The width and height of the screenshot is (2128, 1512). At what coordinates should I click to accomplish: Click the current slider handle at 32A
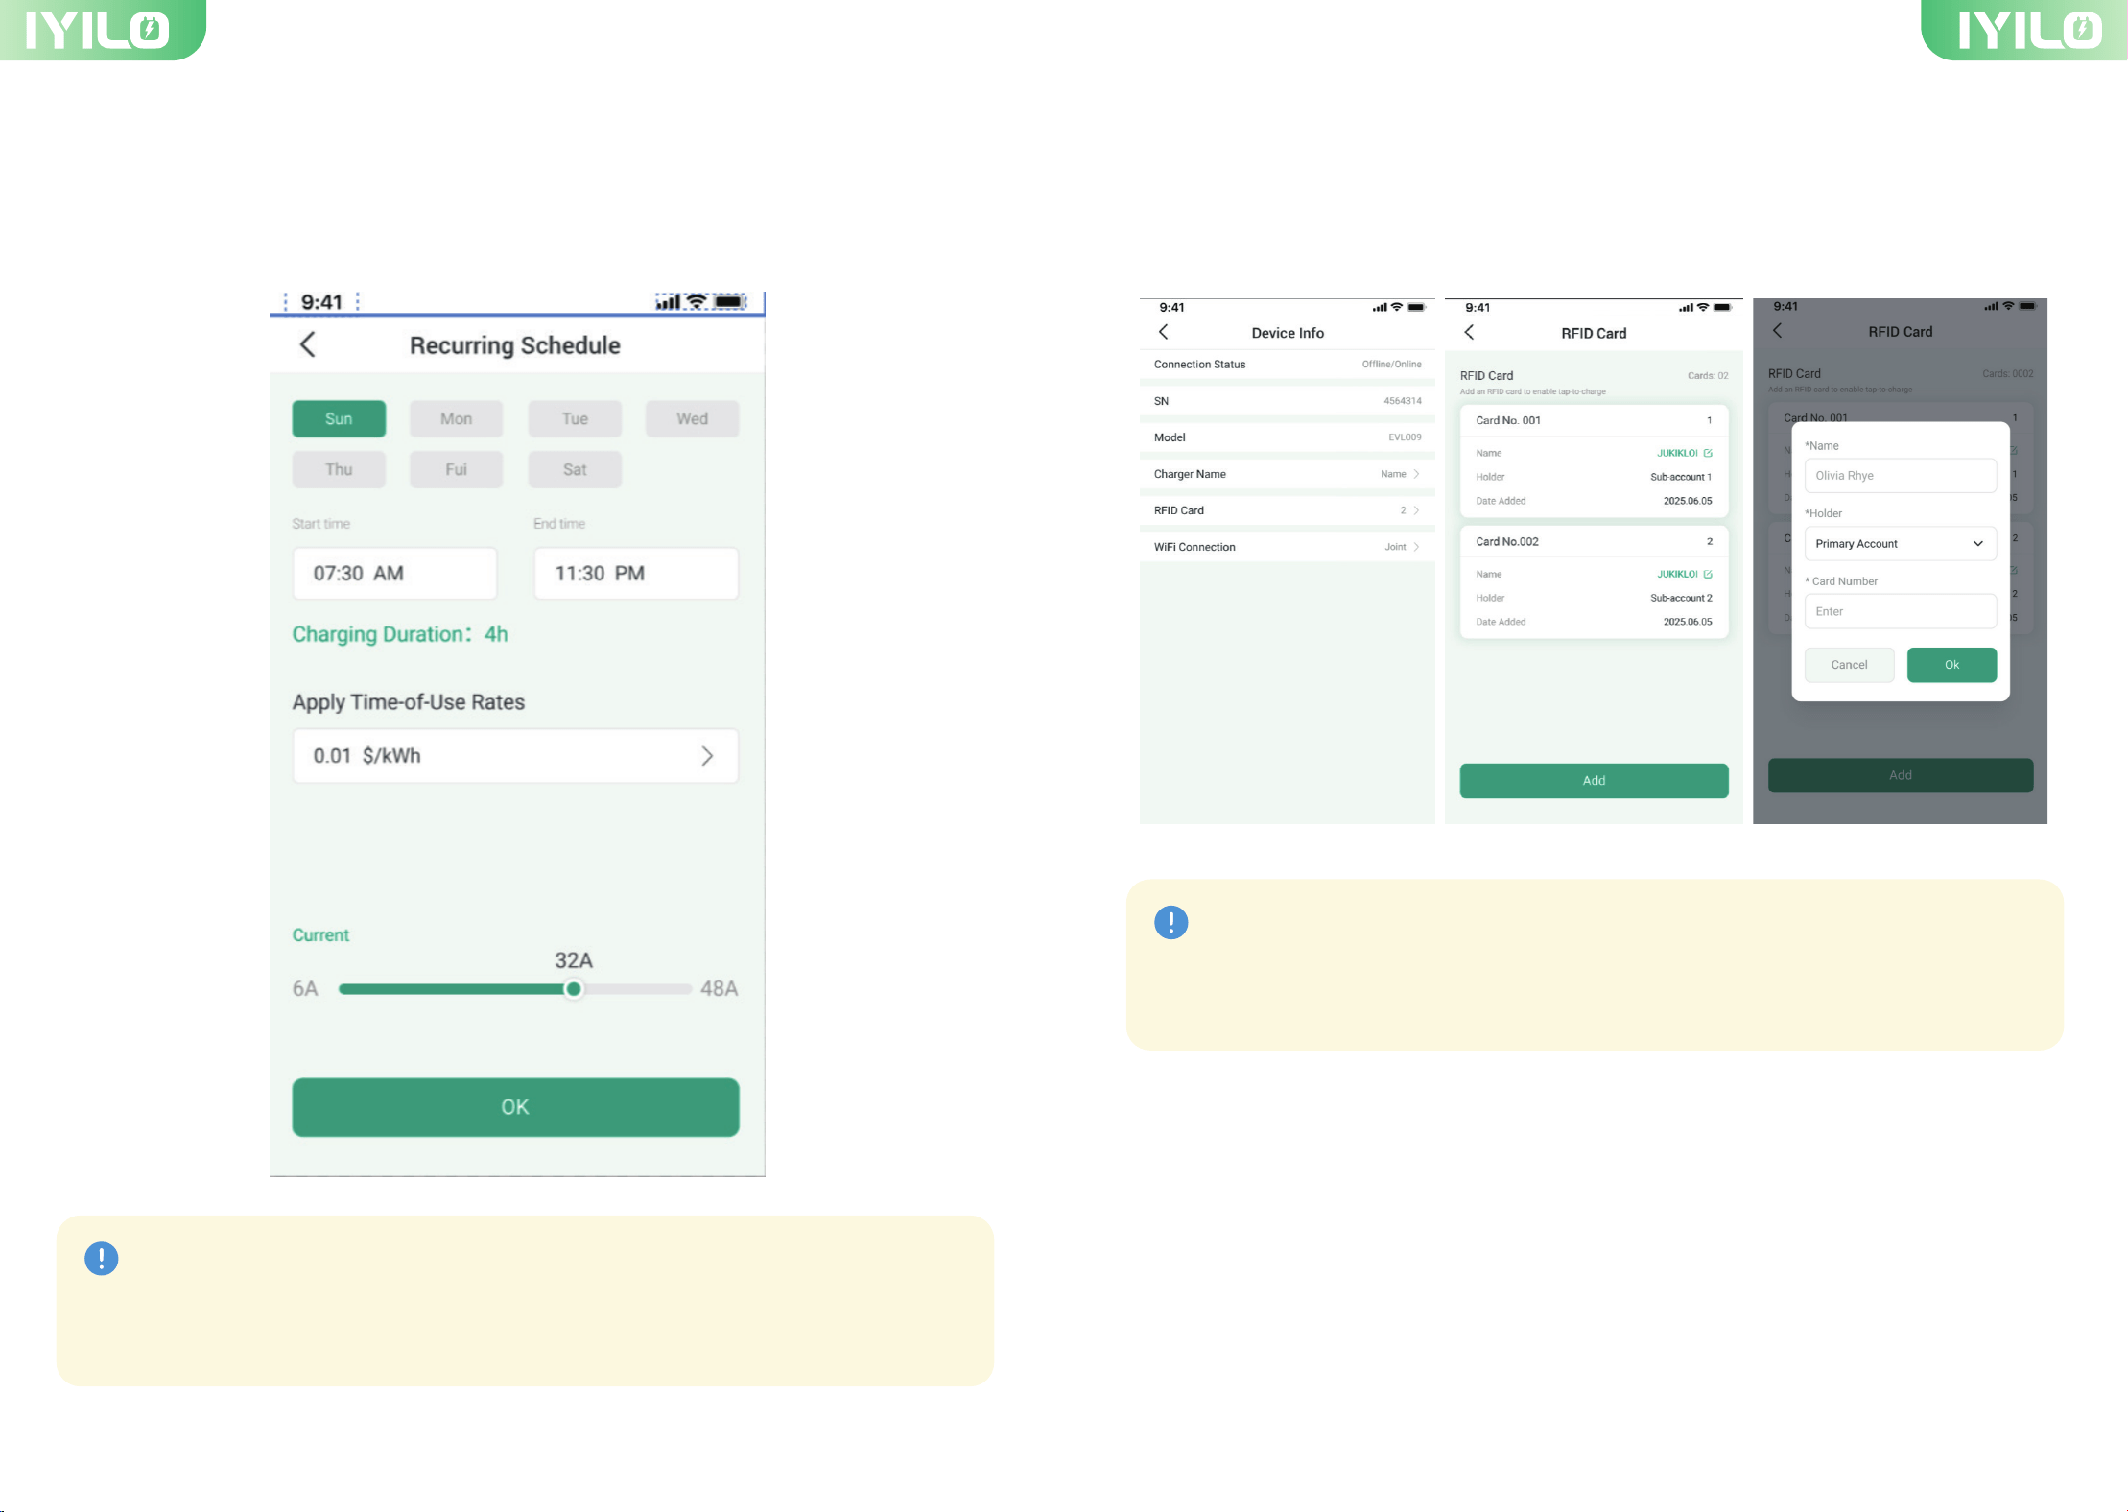574,989
